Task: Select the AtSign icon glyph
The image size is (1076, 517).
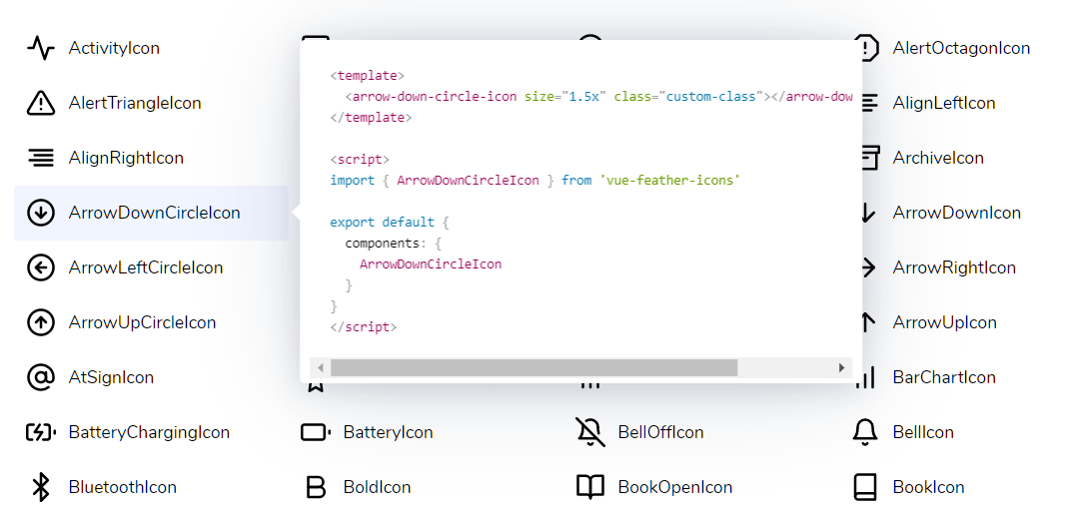Action: pyautogui.click(x=41, y=377)
